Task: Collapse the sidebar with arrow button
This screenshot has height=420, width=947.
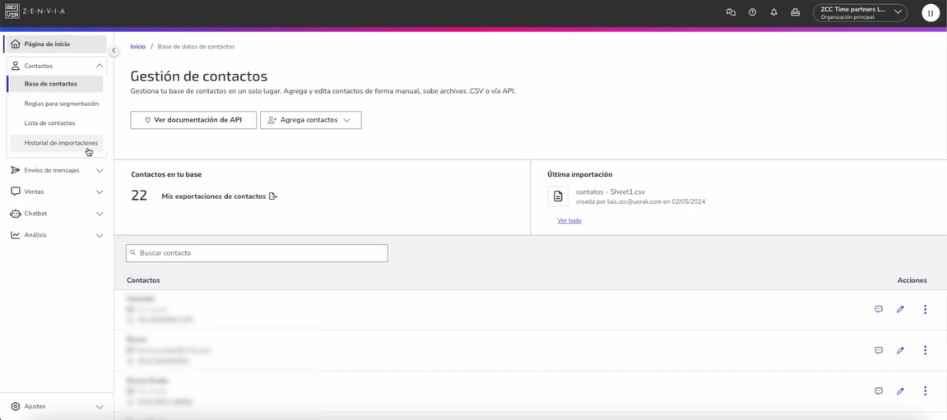Action: tap(114, 51)
